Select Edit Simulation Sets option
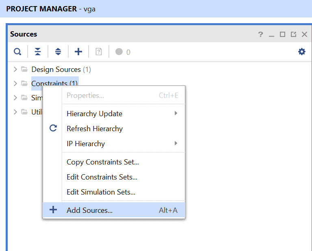The height and width of the screenshot is (251, 312). tap(101, 192)
